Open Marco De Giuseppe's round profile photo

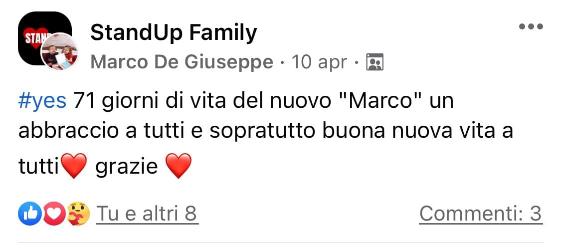click(x=60, y=52)
